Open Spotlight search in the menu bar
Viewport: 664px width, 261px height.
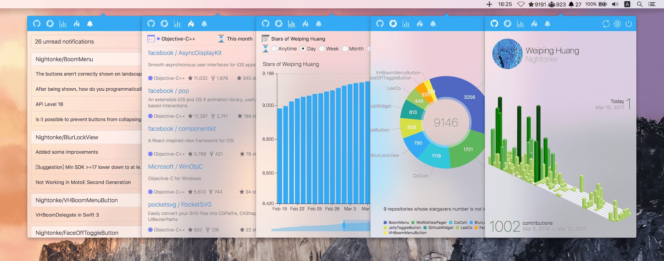pos(640,4)
